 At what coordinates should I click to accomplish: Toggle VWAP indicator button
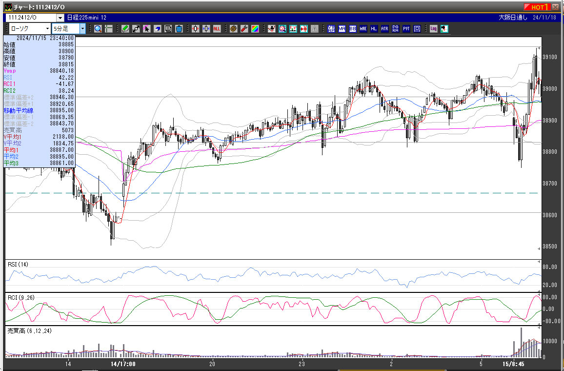(x=331, y=29)
